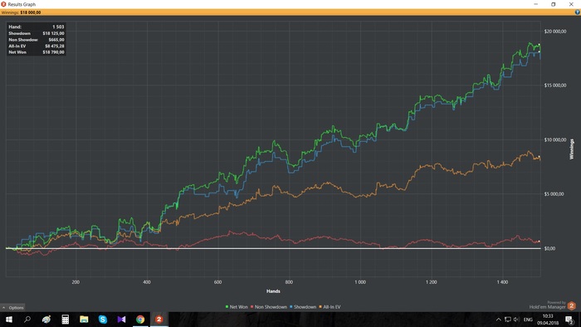Click the 600 hands axis tick label

(x=217, y=282)
